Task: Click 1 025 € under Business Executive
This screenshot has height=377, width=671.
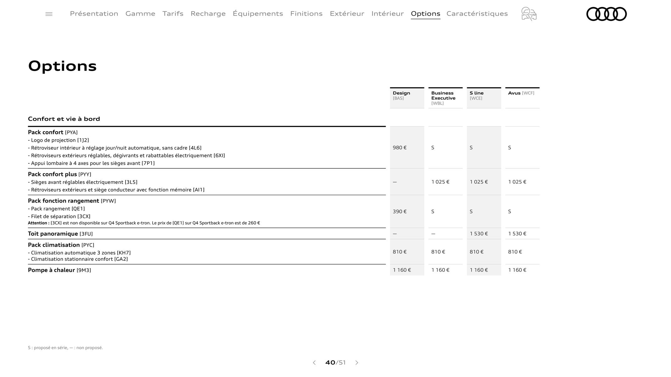Action: 445,182
